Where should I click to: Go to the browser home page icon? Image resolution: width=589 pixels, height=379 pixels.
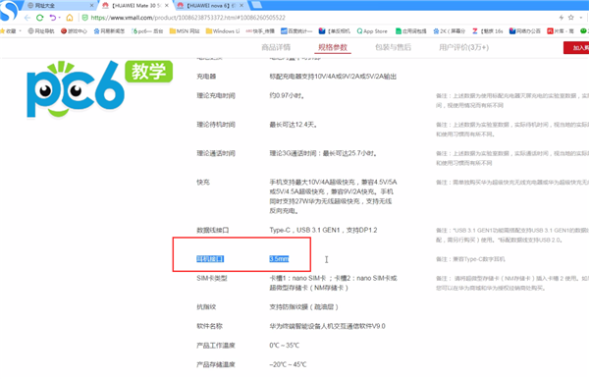click(x=70, y=18)
